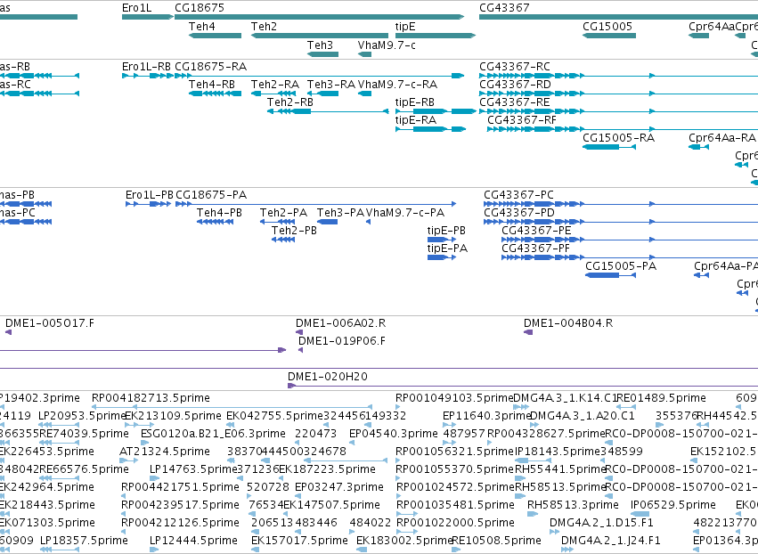Select the CG18675-PA protein label
This screenshot has width=758, height=554.
(x=211, y=195)
